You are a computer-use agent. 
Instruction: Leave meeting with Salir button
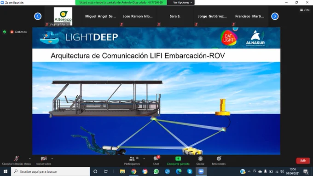[303, 161]
